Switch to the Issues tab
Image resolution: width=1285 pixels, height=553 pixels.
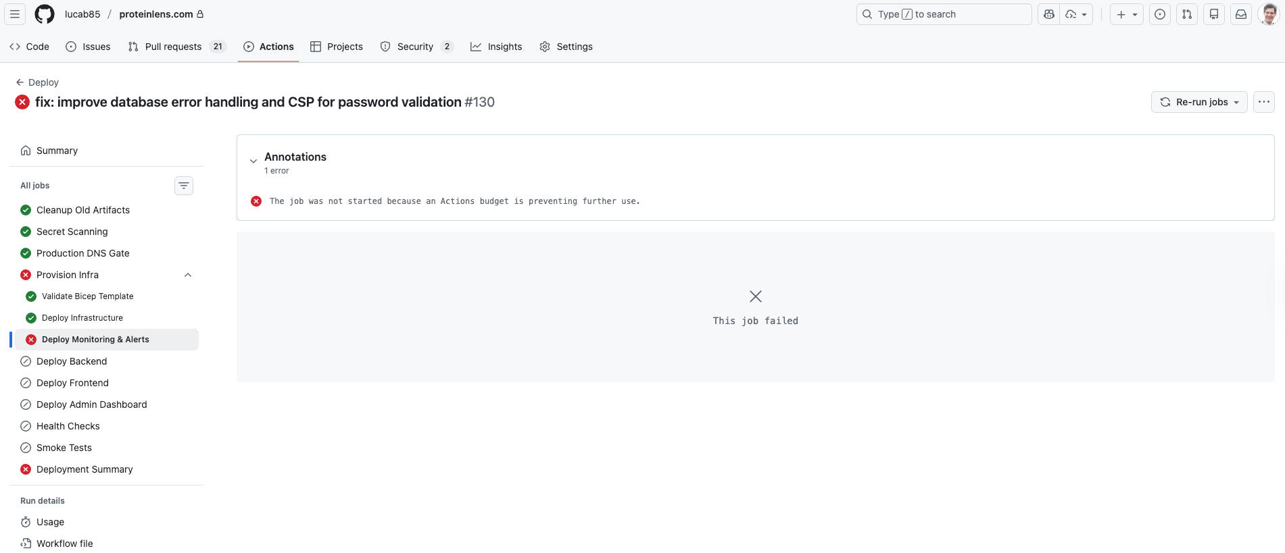88,47
